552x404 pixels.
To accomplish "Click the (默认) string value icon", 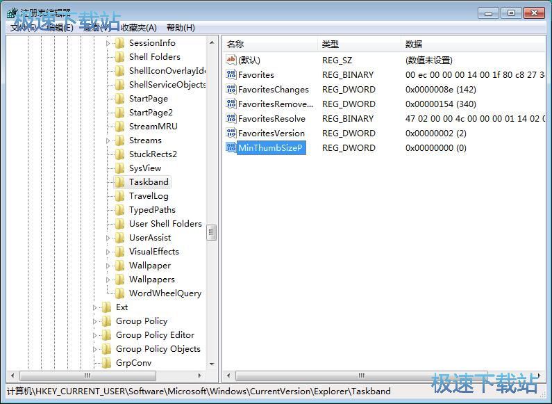I will pyautogui.click(x=231, y=60).
